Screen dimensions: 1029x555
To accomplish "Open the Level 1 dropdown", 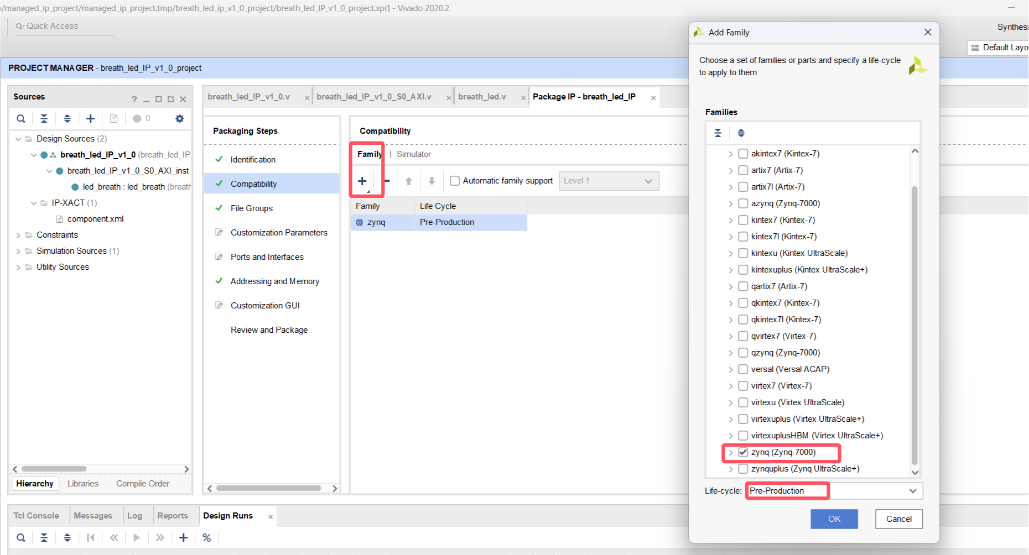I will (x=609, y=181).
